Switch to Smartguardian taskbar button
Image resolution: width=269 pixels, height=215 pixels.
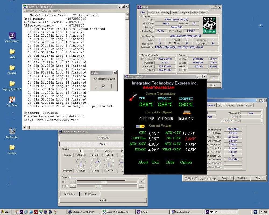pyautogui.click(x=187, y=212)
